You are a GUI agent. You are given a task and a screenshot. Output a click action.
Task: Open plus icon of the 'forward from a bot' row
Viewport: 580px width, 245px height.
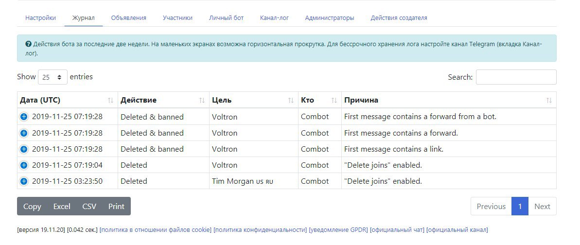24,117
